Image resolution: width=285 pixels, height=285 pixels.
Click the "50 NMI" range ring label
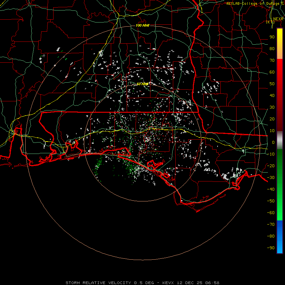tap(142, 84)
